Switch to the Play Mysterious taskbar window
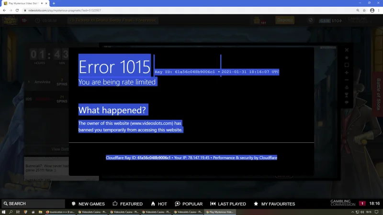The image size is (383, 215). (x=221, y=212)
